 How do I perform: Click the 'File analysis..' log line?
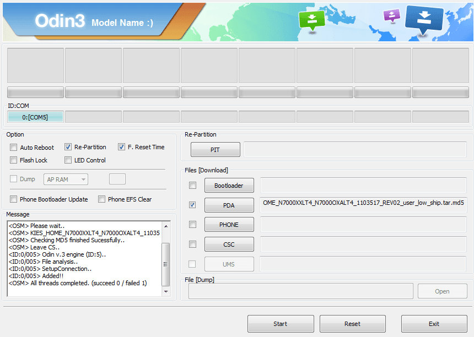(x=43, y=262)
